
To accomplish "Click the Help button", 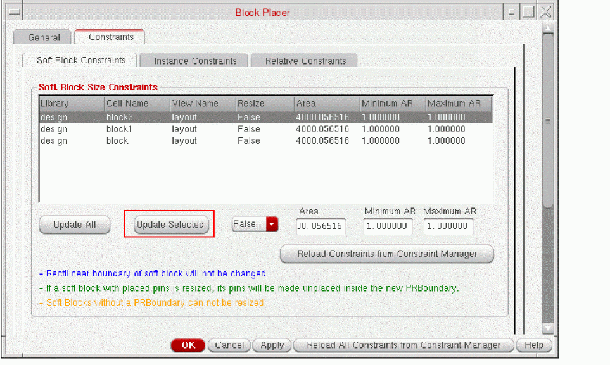I will click(533, 345).
